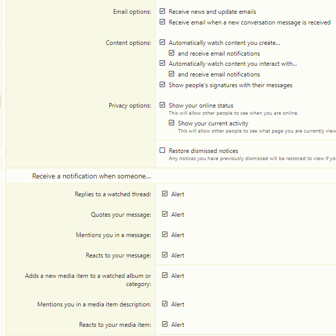Toggle Automatically watch content you interact with
The height and width of the screenshot is (336, 336).
(162, 63)
